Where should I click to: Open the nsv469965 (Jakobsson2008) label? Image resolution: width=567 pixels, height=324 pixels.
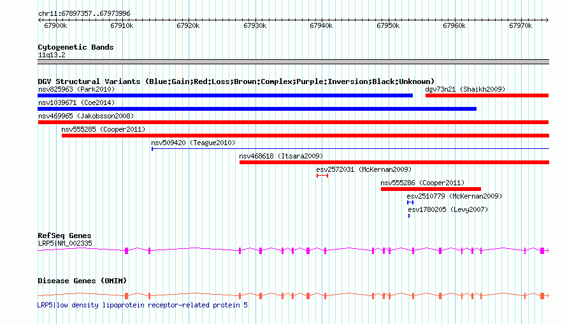click(x=86, y=116)
